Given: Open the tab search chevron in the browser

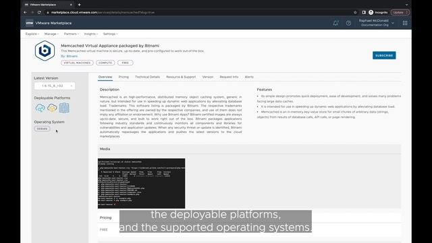Looking at the screenshot, I should (x=406, y=5).
